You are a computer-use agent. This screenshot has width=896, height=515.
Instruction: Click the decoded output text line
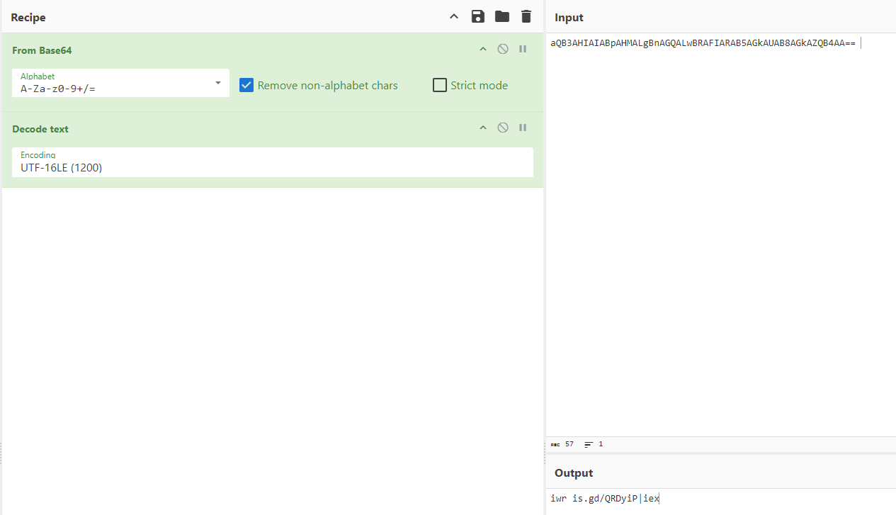click(605, 498)
